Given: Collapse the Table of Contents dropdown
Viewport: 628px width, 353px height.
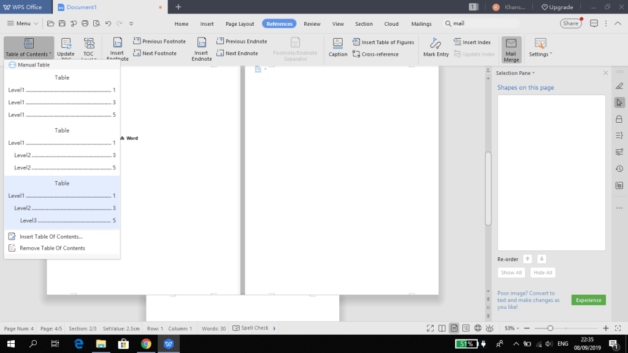Looking at the screenshot, I should point(28,49).
